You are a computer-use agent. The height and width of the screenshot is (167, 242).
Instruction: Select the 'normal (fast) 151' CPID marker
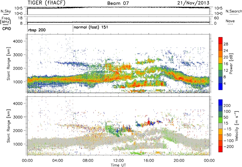(91, 27)
